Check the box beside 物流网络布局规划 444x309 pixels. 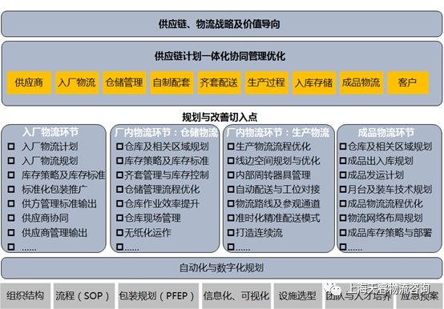[x=343, y=218]
